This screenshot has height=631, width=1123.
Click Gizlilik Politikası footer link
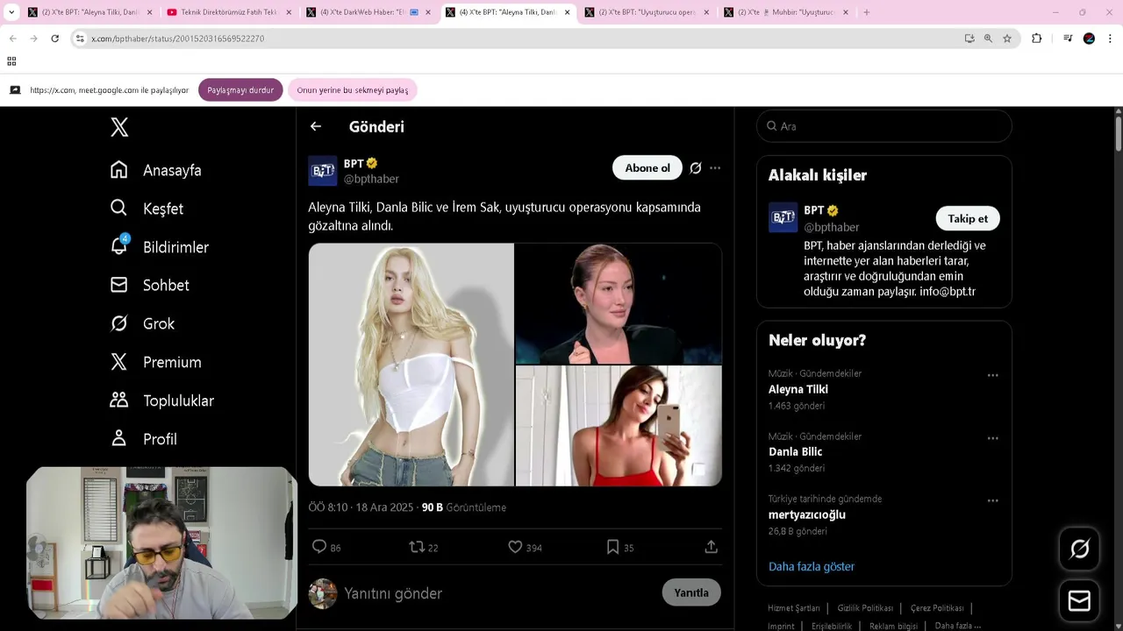[x=865, y=608]
